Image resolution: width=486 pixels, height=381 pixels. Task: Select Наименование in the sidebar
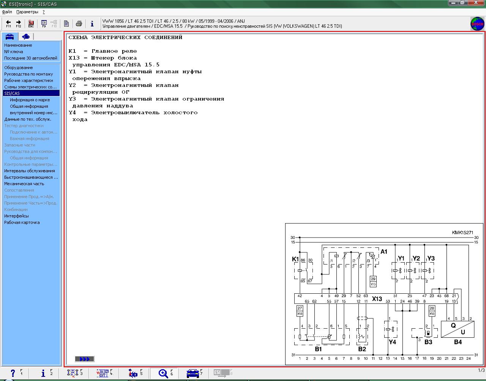[x=18, y=45]
